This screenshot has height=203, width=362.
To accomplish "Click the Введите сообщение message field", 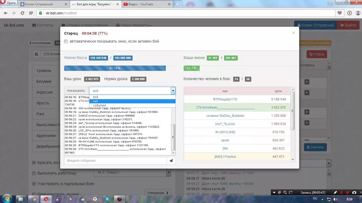I will coord(115,161).
